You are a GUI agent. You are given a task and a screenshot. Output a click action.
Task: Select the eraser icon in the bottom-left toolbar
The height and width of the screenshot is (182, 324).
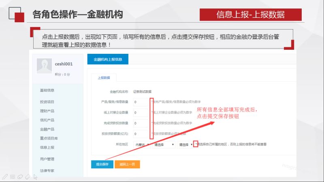pyautogui.click(x=28, y=177)
